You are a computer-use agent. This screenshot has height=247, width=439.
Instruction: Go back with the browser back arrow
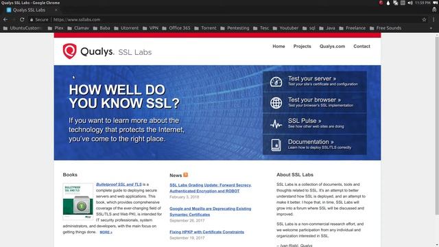[x=5, y=20]
